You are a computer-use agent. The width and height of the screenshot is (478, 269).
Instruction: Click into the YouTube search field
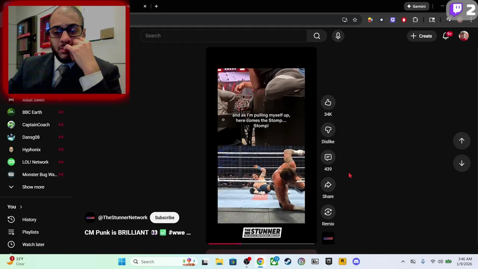coord(224,36)
